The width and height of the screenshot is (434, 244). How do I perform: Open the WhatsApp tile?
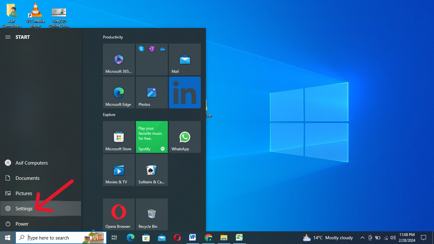point(185,137)
